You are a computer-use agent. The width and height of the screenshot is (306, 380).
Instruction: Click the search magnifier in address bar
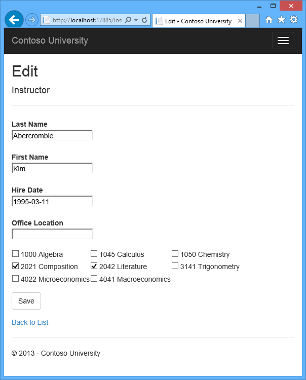coord(128,20)
